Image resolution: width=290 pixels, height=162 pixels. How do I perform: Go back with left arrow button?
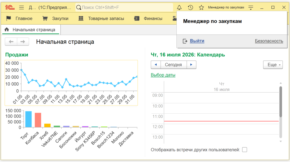[x=11, y=42]
